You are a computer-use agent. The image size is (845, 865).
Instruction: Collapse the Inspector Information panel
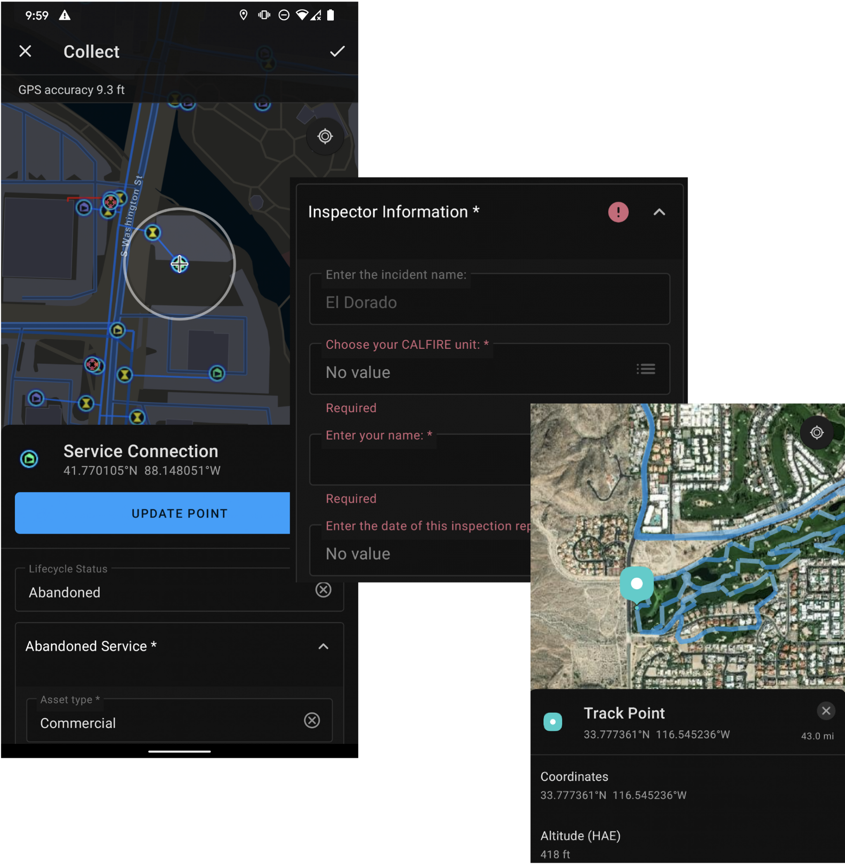point(660,212)
